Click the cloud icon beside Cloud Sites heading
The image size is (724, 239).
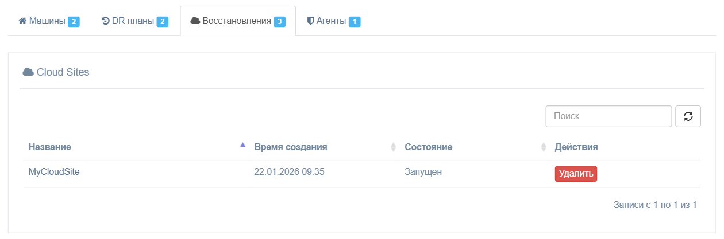[x=28, y=72]
